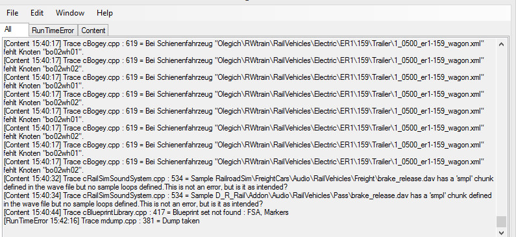516x237 pixels.
Task: Open the Edit menu
Action: pyautogui.click(x=37, y=13)
